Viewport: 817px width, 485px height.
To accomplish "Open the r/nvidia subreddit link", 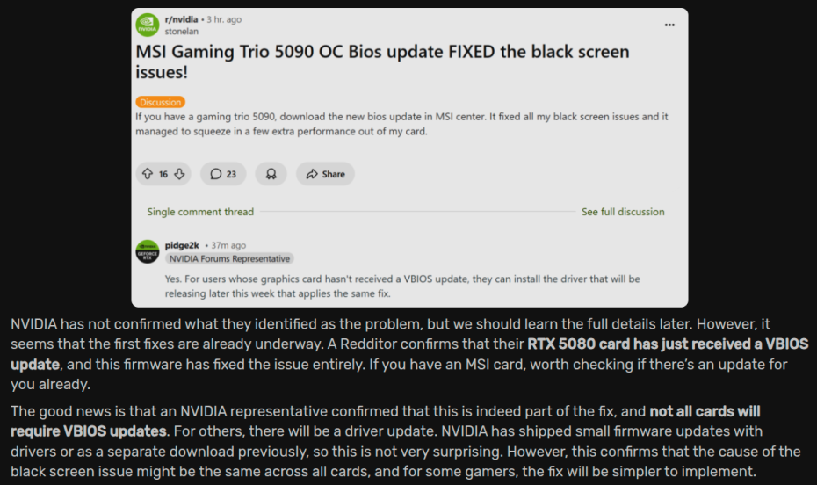I will [x=181, y=19].
